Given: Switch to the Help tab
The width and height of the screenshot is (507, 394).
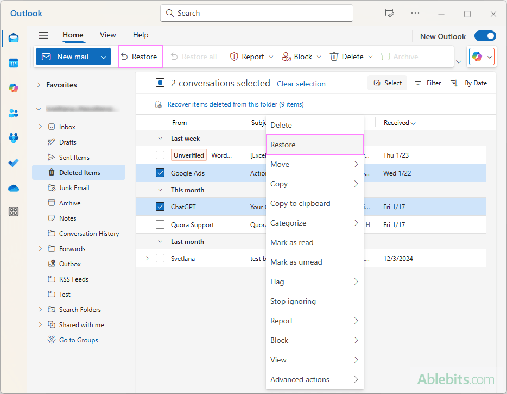Looking at the screenshot, I should click(x=141, y=35).
